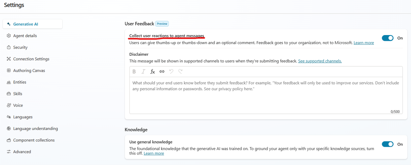Click the Italic formatting icon
The width and height of the screenshot is (411, 165).
143,71
